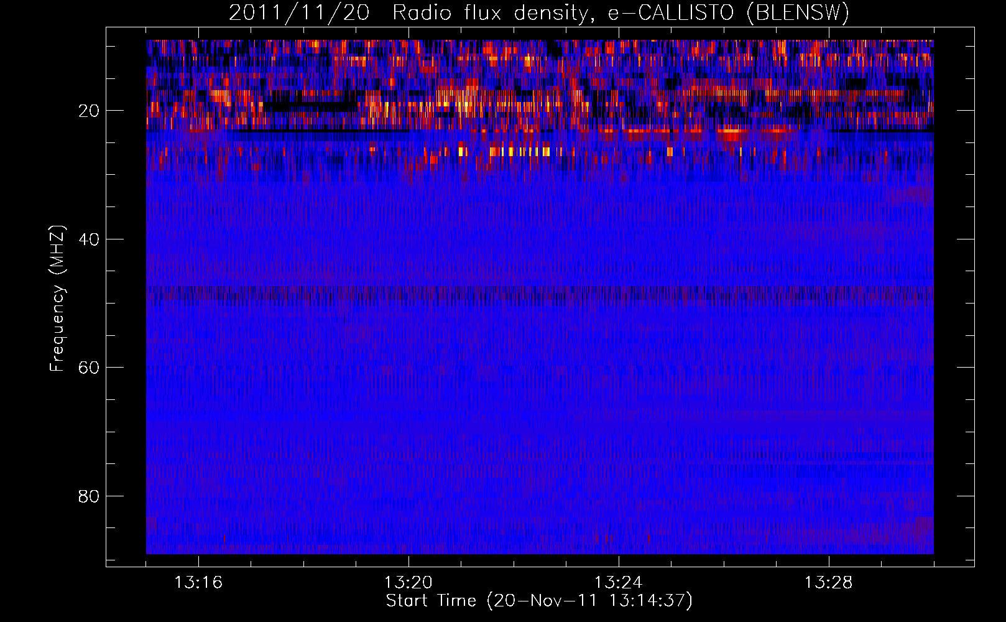Click the 'Frequency (MHZ)' y-axis label

pyautogui.click(x=57, y=298)
